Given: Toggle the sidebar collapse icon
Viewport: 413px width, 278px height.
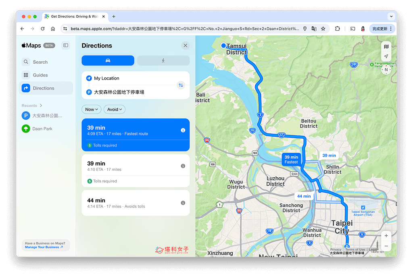Looking at the screenshot, I should [x=66, y=46].
